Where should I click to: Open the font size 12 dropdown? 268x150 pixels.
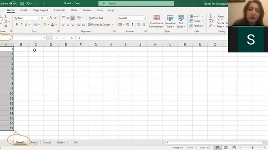[47, 18]
